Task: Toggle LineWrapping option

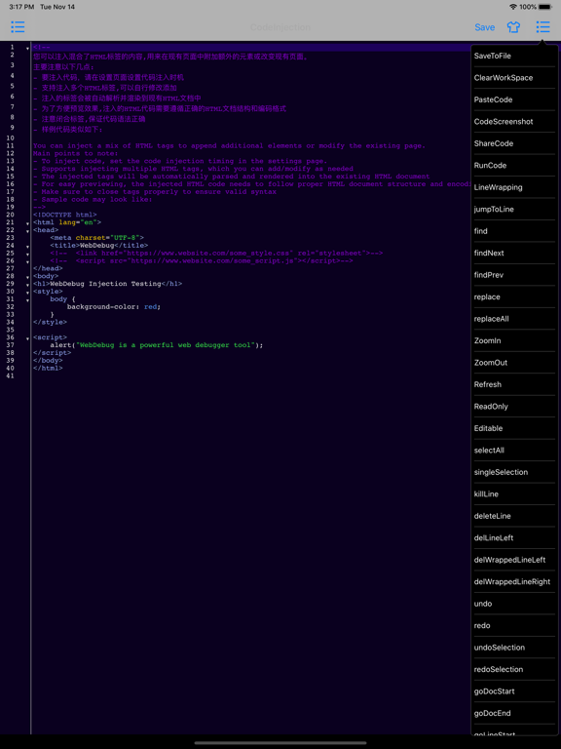Action: [x=514, y=187]
